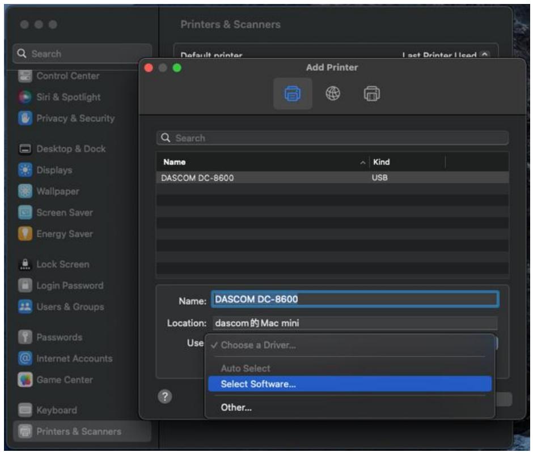Select Passwords in the sidebar

pyautogui.click(x=60, y=337)
